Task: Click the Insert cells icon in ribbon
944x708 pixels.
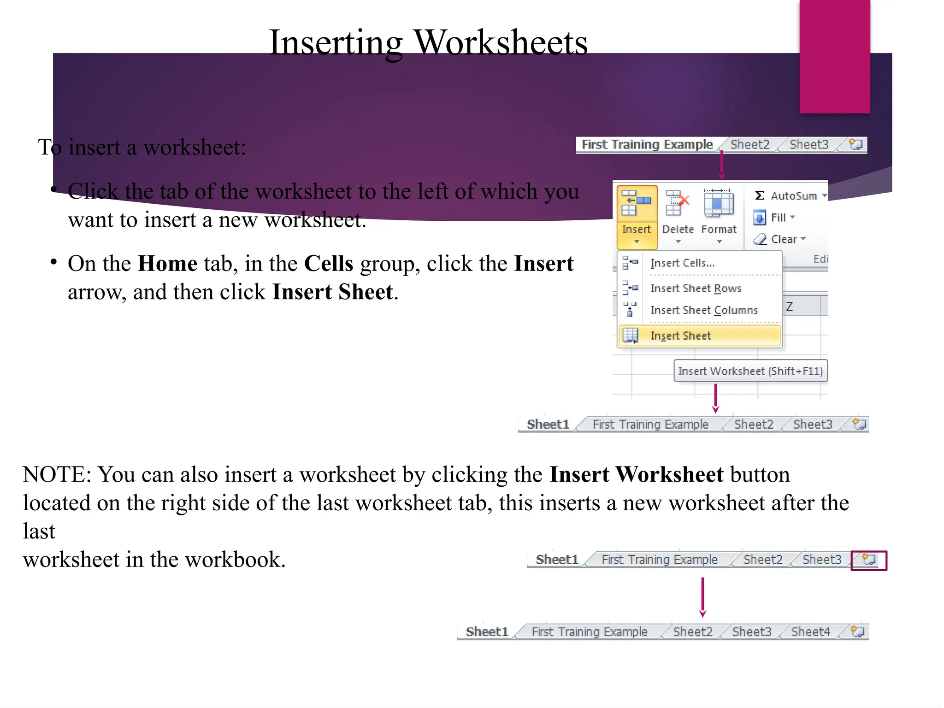Action: click(x=636, y=204)
